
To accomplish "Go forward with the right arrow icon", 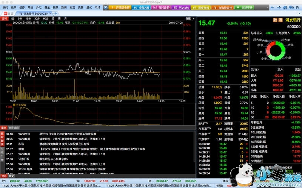I will tap(279, 8).
